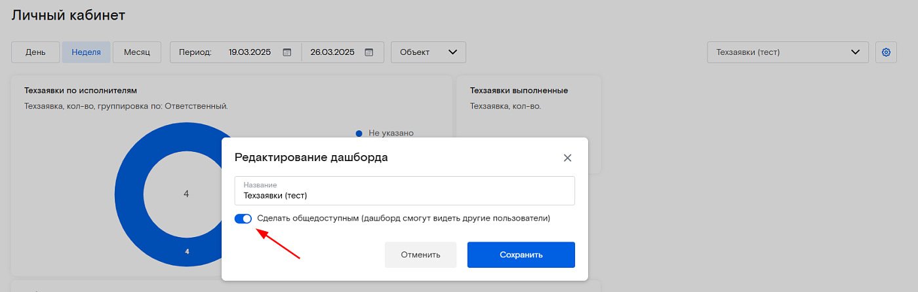Click the Сохранить button
This screenshot has width=918, height=292.
(521, 255)
